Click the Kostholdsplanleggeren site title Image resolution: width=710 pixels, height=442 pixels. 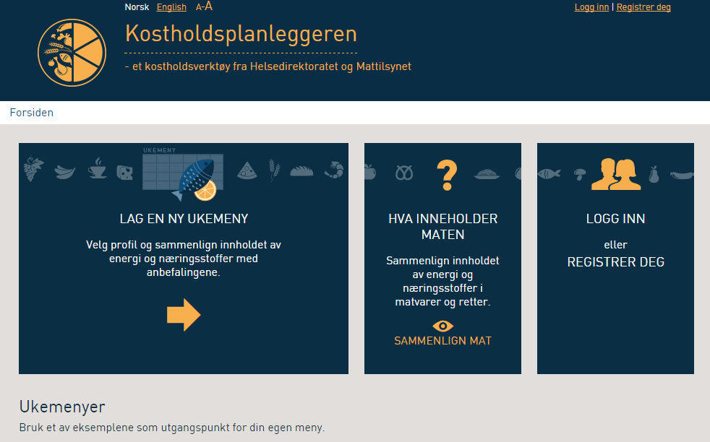coord(241,34)
